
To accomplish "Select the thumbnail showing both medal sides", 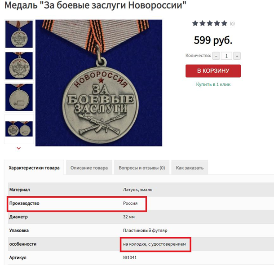I will tap(19, 129).
